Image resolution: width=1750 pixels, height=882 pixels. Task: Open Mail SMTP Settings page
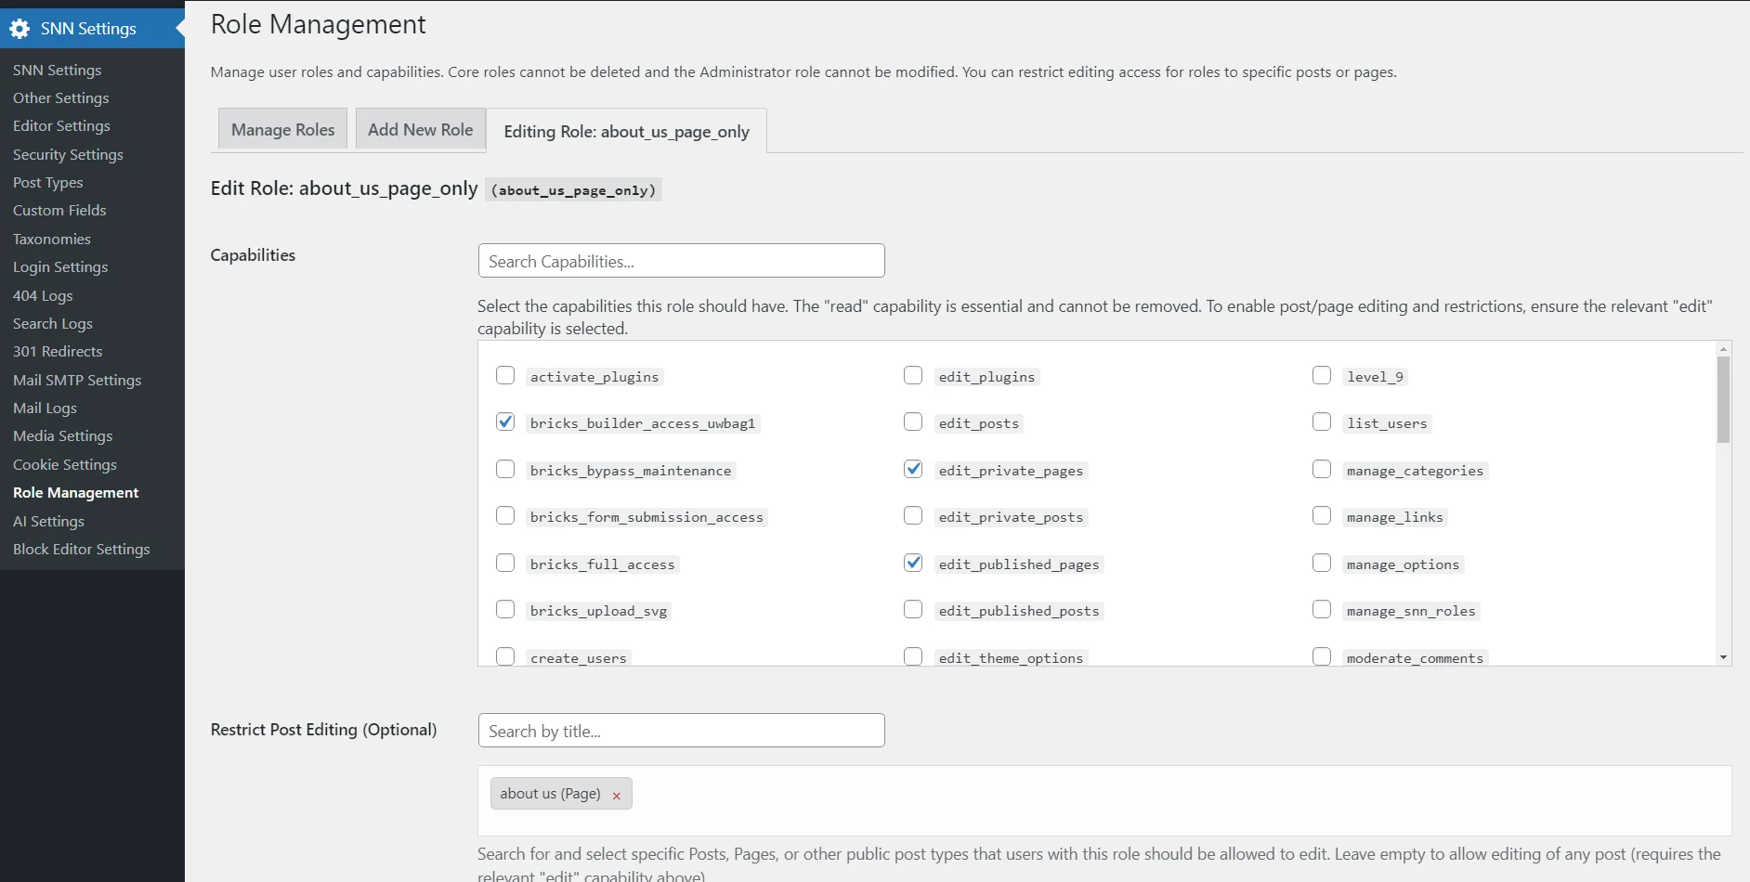click(77, 380)
